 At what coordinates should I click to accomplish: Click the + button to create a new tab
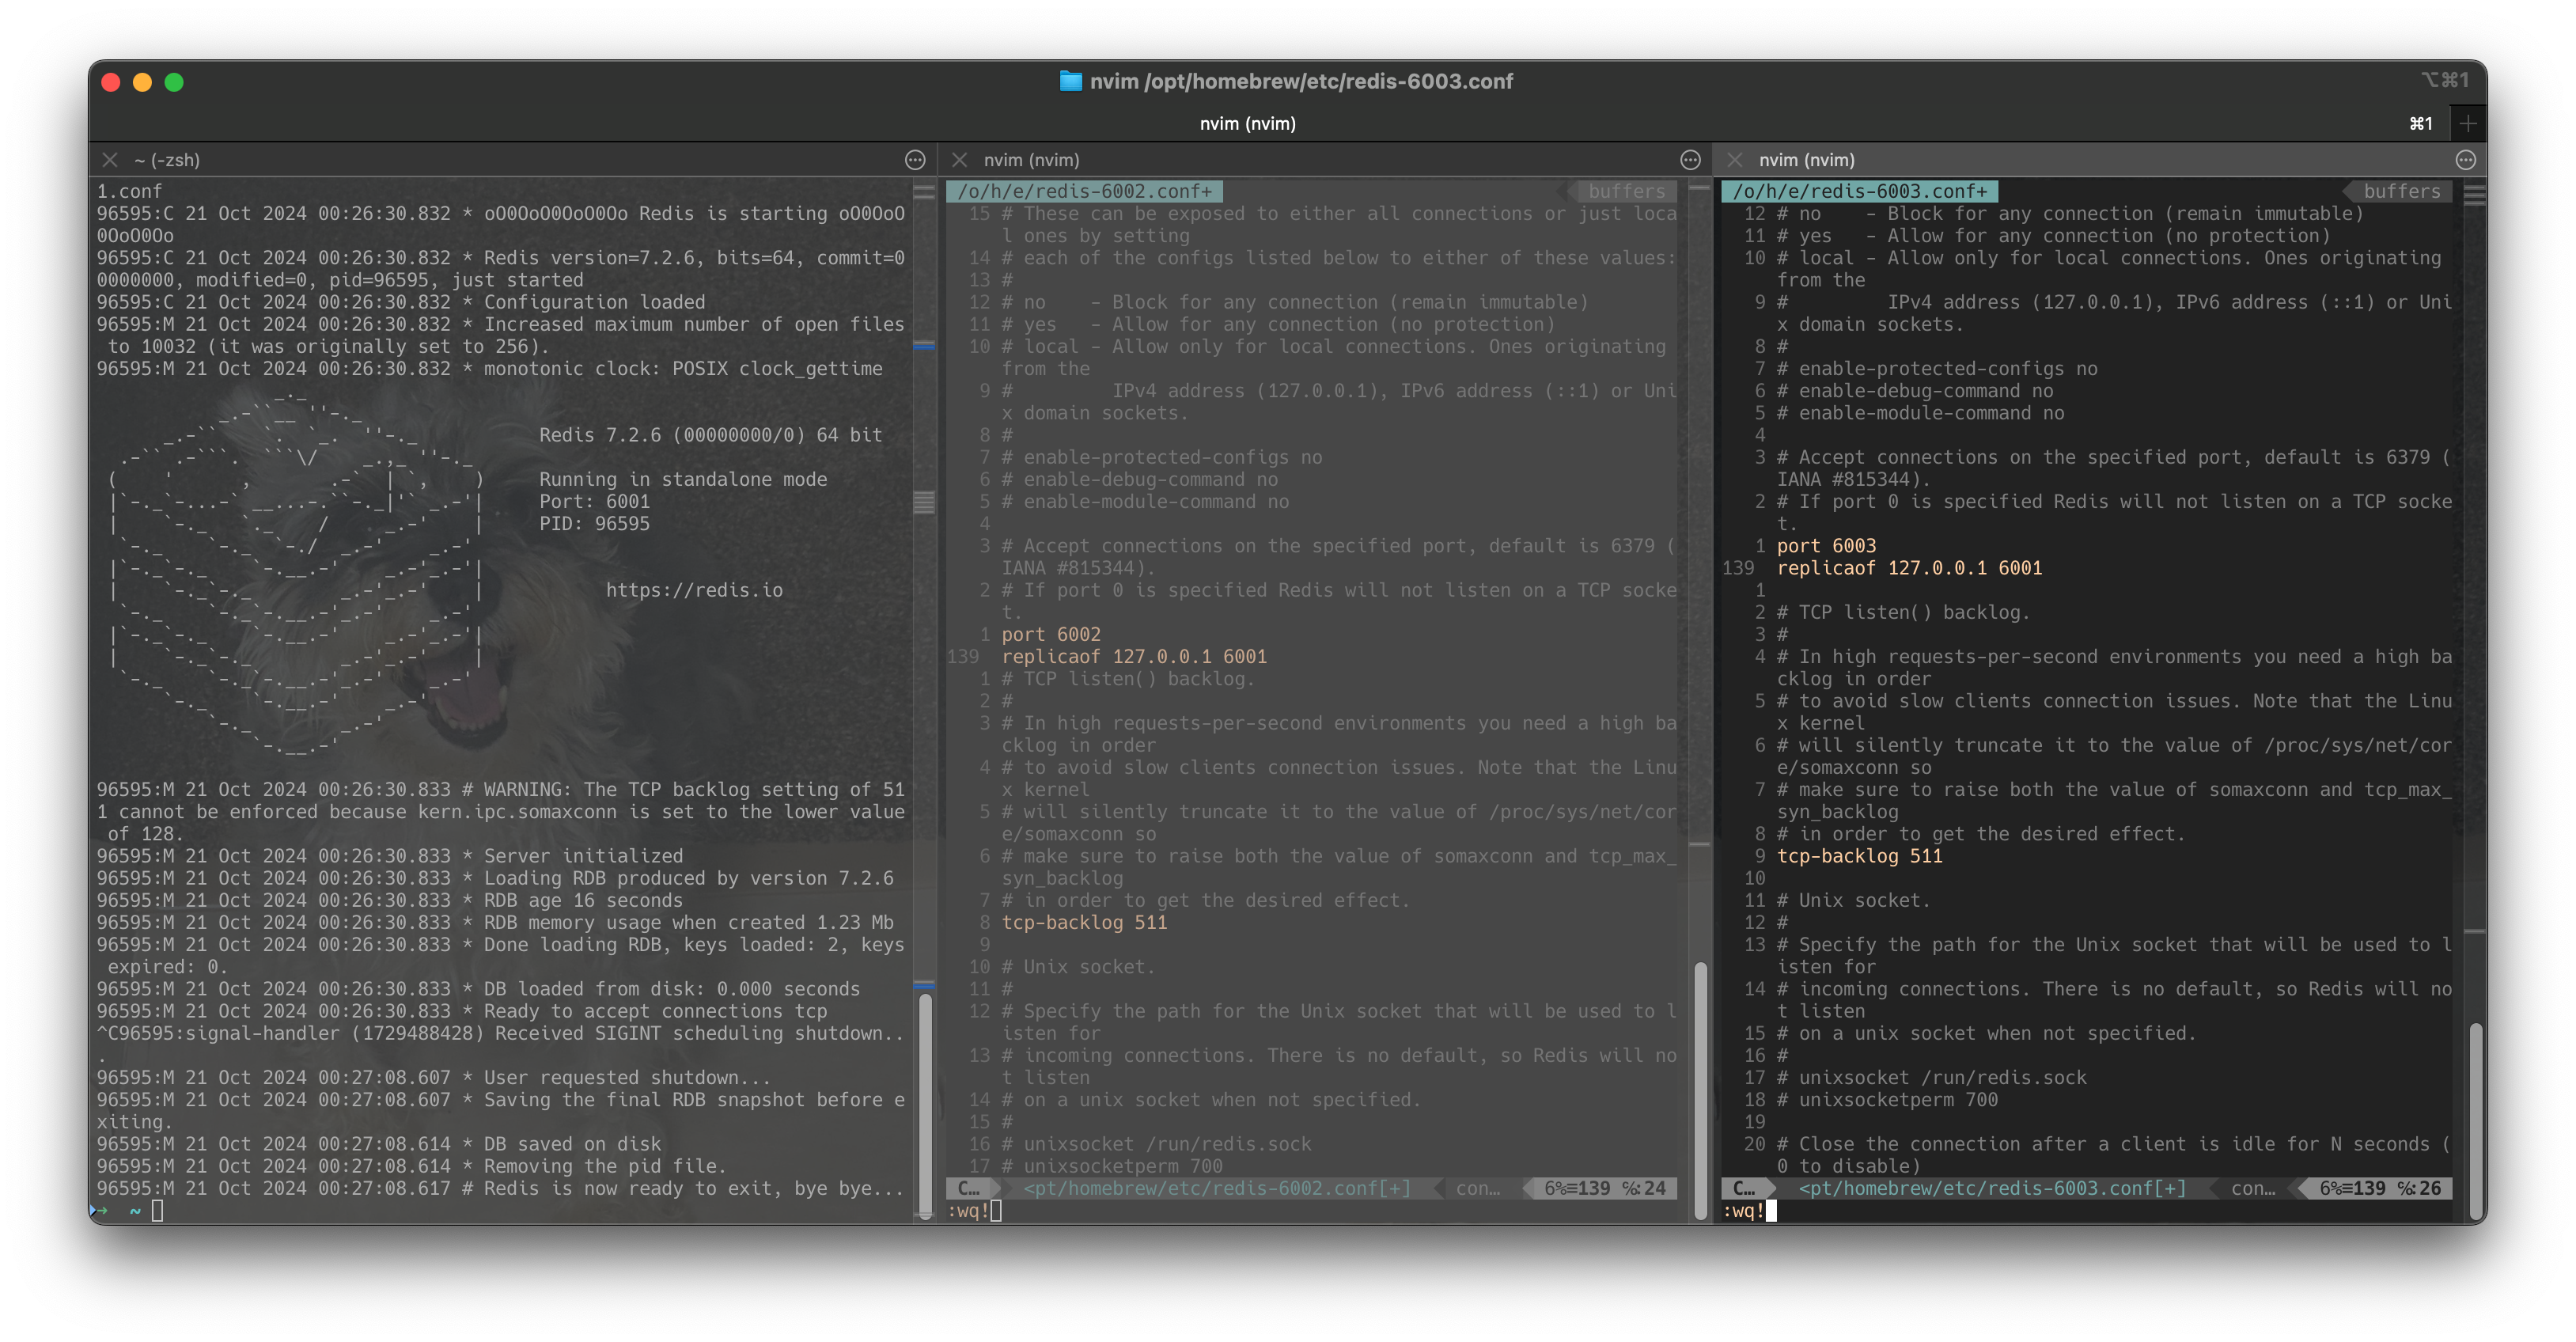point(2468,123)
